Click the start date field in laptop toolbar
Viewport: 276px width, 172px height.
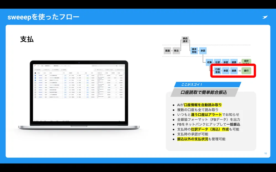[47, 66]
